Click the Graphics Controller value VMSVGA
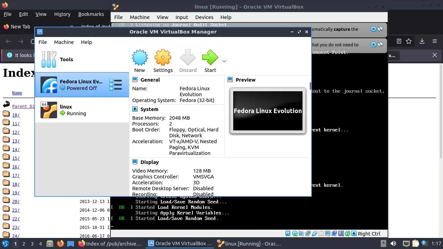Image resolution: width=443 pixels, height=249 pixels. click(204, 177)
